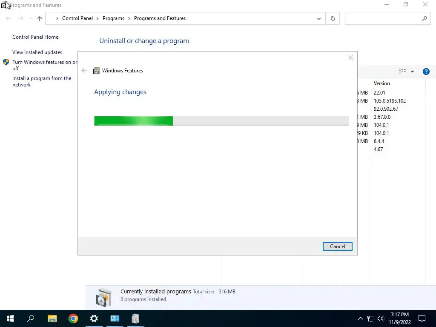Go back in Windows Features dialog
The height and width of the screenshot is (327, 436).
coord(84,71)
